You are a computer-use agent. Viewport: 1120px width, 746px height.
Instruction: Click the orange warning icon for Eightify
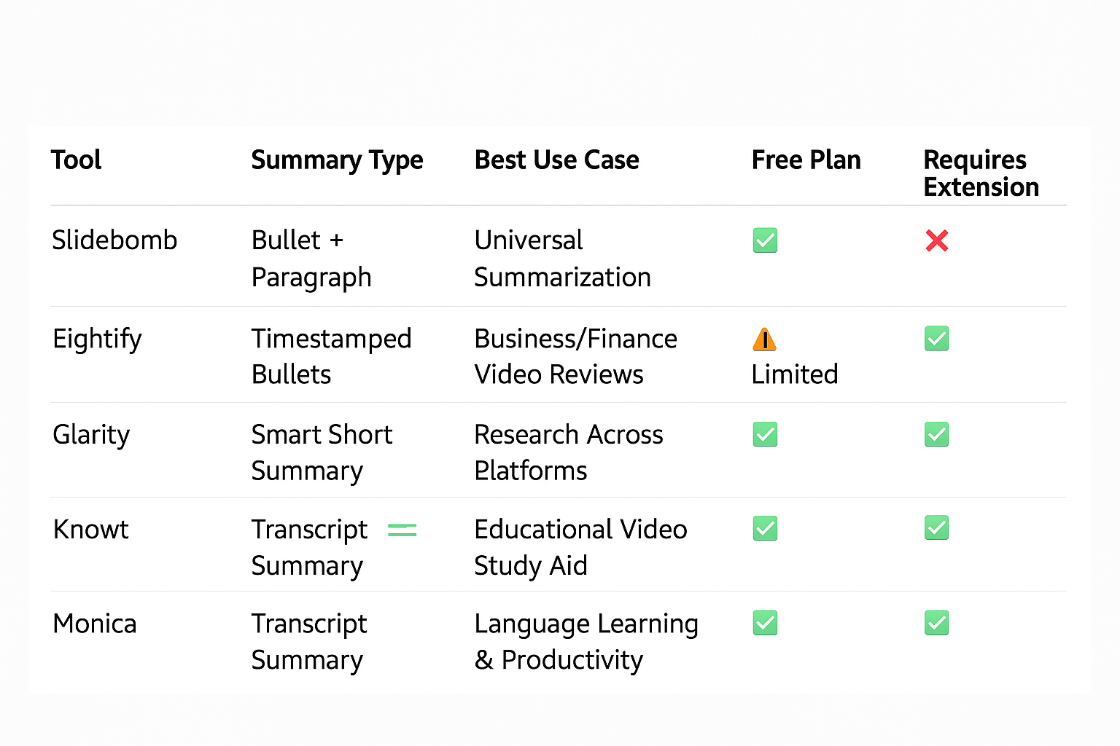pos(764,339)
